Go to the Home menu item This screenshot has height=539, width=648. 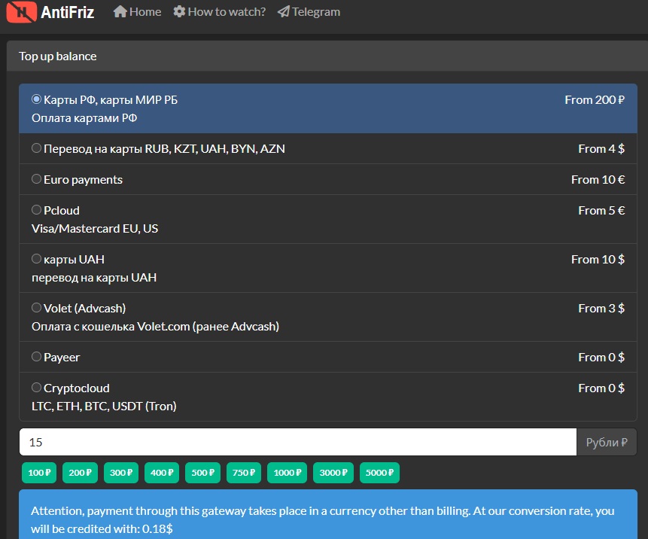tap(145, 11)
